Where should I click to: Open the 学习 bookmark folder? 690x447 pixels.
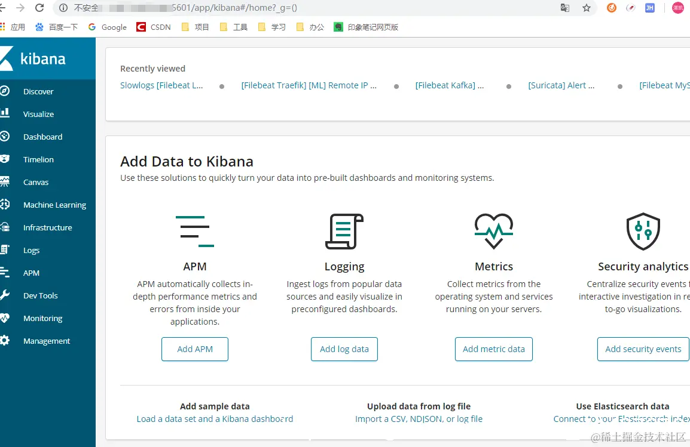272,27
